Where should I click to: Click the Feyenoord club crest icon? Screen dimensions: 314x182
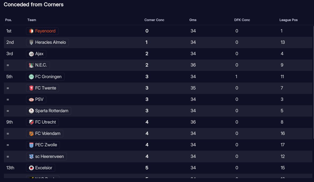[x=31, y=31]
